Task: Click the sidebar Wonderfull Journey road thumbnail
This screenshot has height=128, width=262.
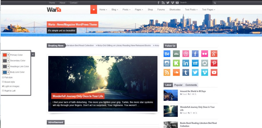Action: tap(171, 111)
